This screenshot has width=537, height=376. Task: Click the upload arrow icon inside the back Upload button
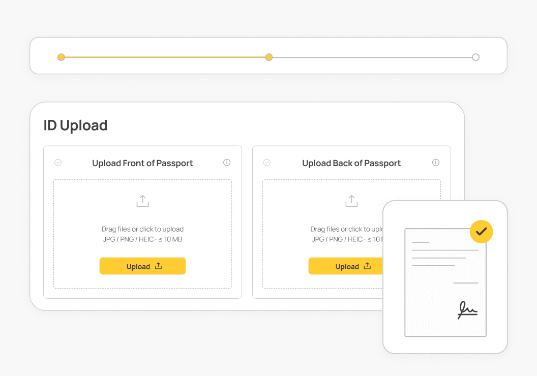(367, 266)
